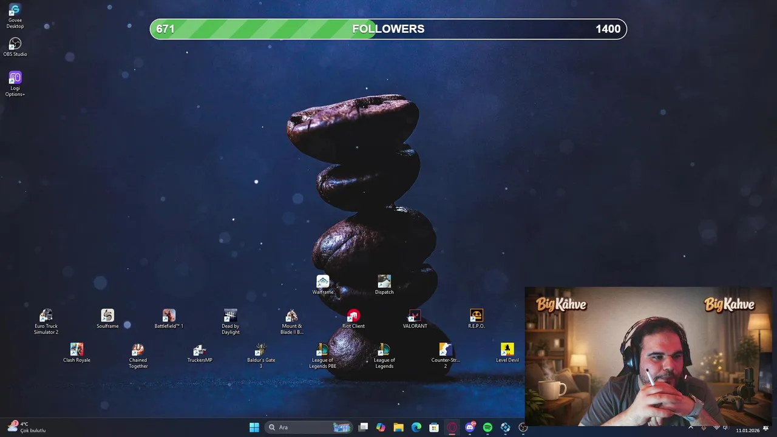Open the Logi Options+ desktop icon
The image size is (777, 437).
click(x=15, y=84)
